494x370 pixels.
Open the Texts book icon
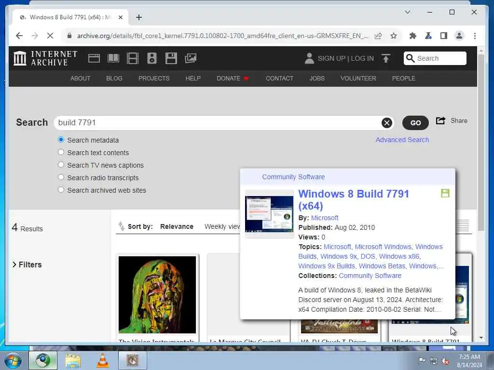[x=113, y=58]
